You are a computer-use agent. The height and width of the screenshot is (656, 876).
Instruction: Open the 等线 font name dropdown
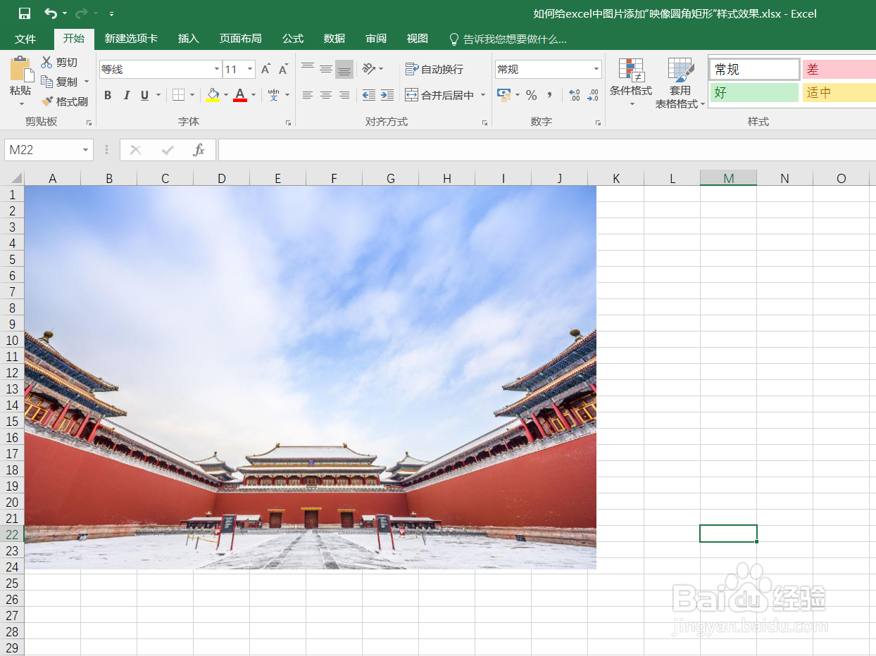217,69
